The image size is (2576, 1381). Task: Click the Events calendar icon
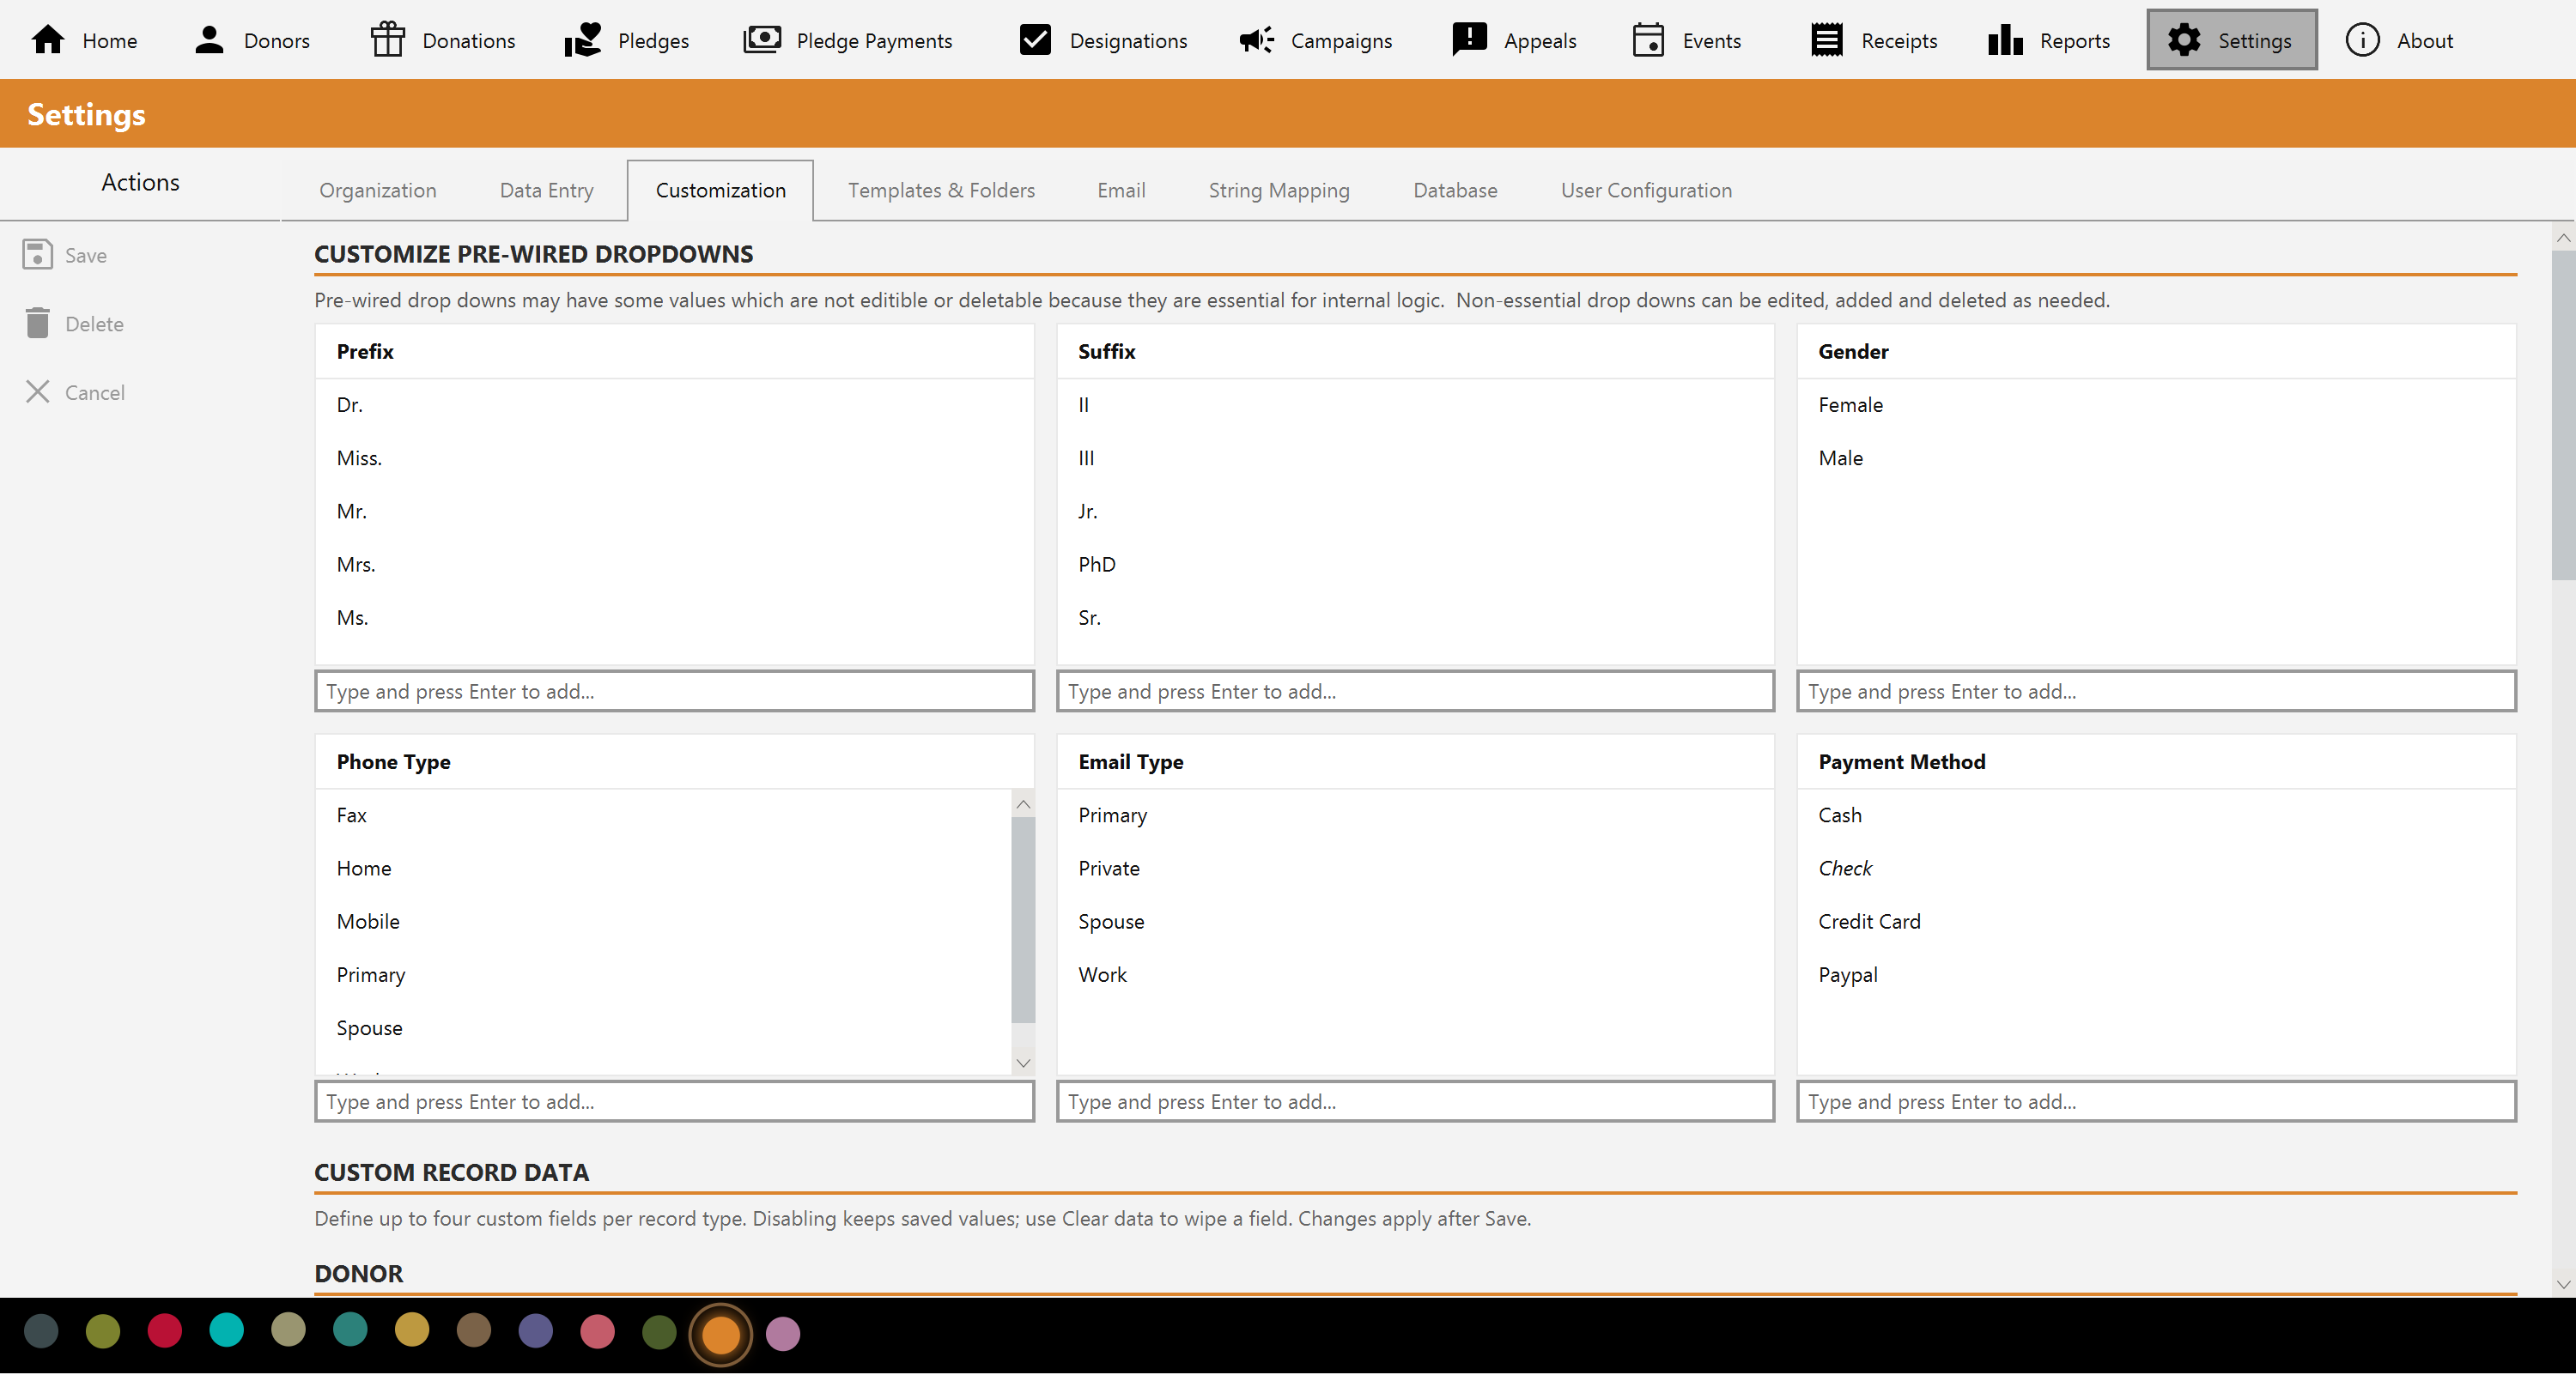[x=1648, y=40]
